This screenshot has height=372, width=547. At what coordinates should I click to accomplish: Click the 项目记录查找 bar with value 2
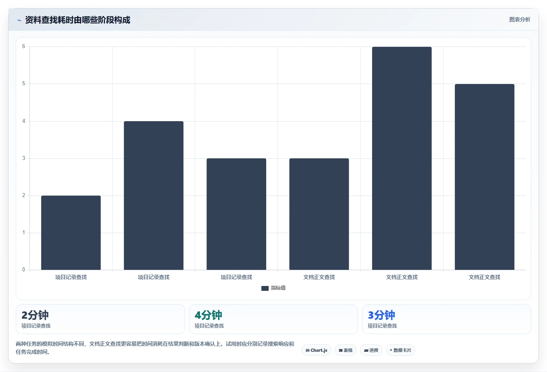71,233
